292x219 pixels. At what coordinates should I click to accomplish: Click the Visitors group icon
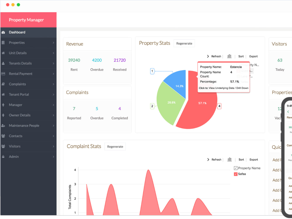pos(3,146)
